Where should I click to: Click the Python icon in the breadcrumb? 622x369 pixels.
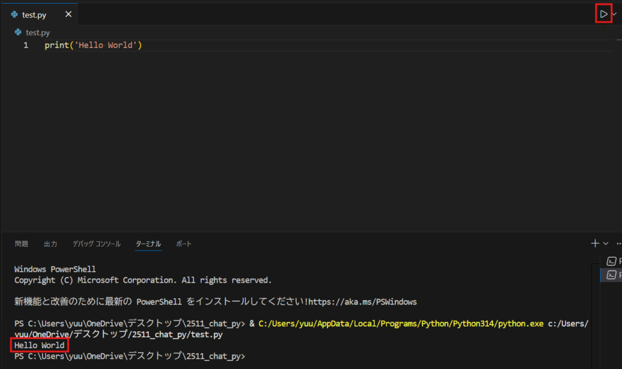click(x=18, y=32)
